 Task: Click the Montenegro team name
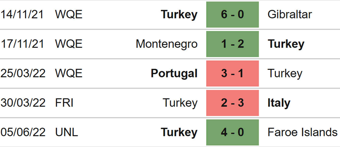click(x=167, y=44)
